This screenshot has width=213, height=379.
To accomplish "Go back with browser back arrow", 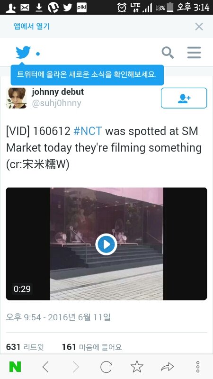I will pos(45,367).
